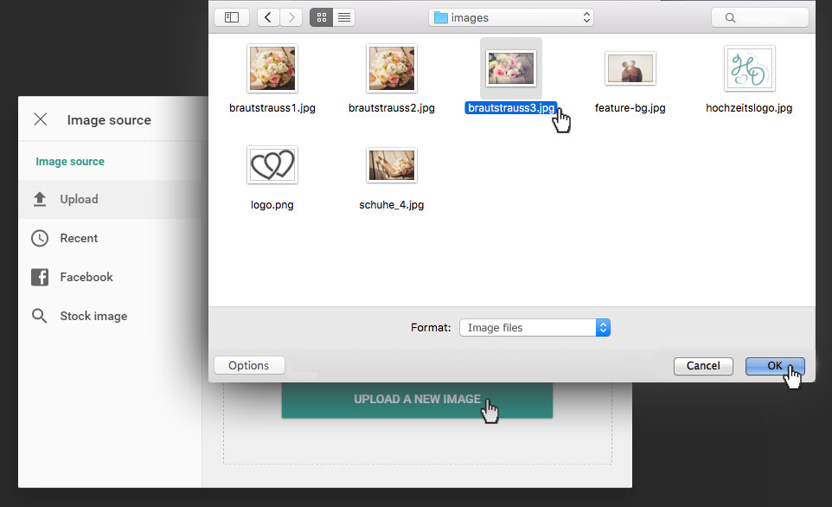The height and width of the screenshot is (507, 832).
Task: Click the brautstrauss1.jpg file name
Action: tap(272, 108)
